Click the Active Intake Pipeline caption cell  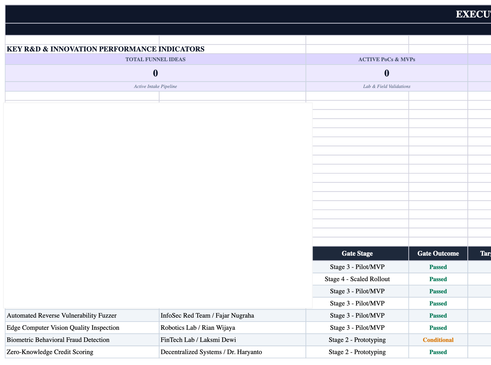coord(156,86)
